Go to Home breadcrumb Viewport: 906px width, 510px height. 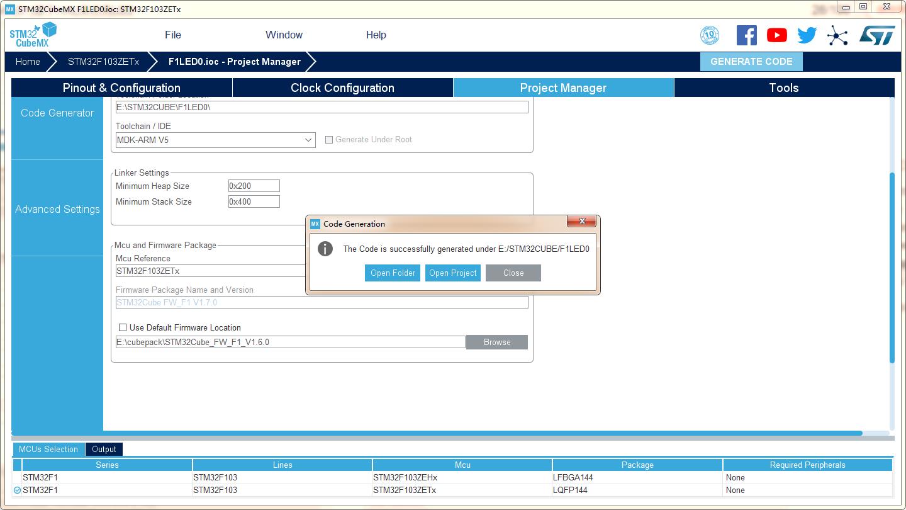[28, 62]
